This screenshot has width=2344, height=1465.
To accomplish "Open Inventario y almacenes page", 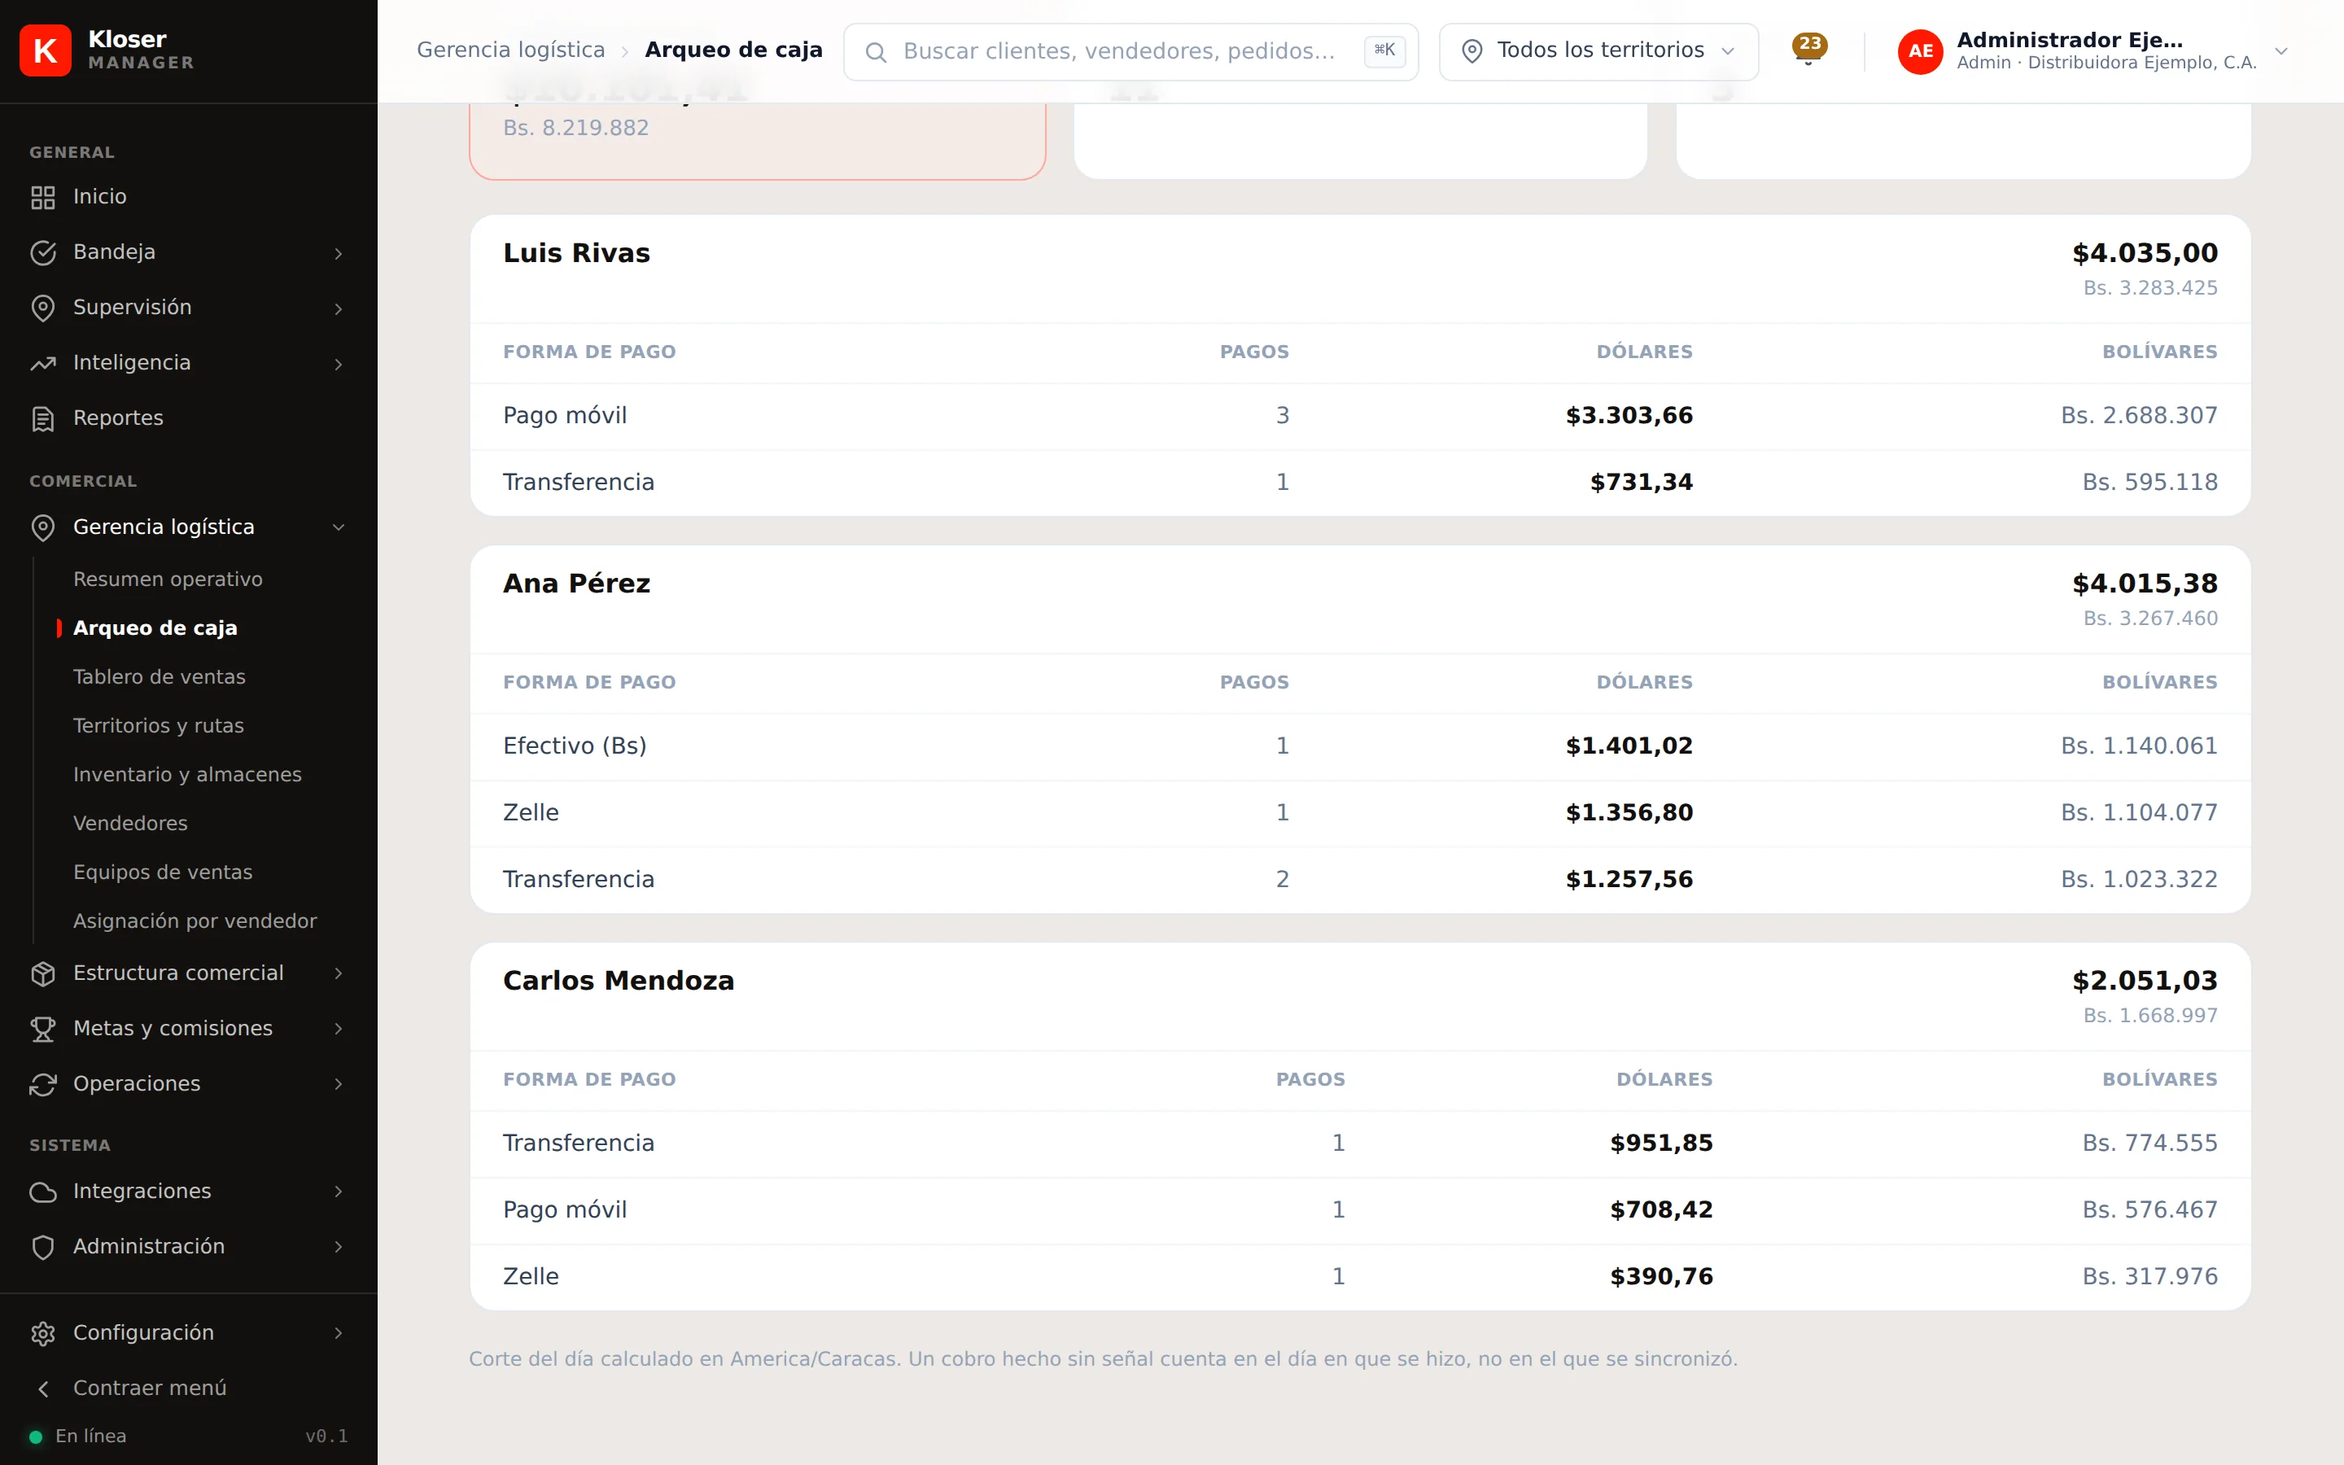I will click(x=187, y=774).
